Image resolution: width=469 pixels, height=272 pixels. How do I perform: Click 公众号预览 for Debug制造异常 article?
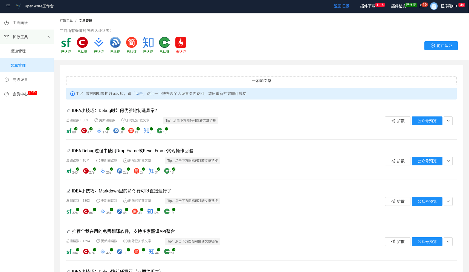click(427, 121)
